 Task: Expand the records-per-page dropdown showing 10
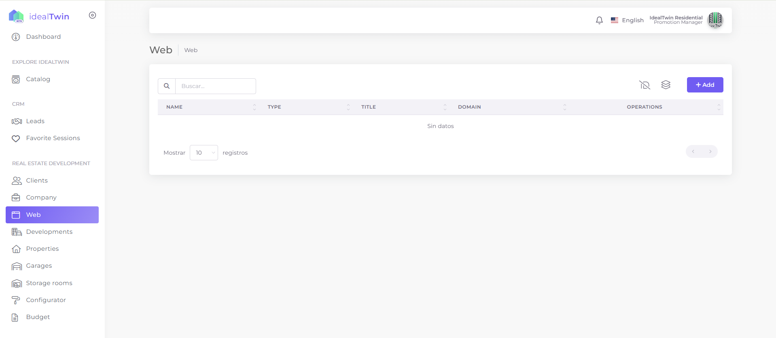pos(204,153)
